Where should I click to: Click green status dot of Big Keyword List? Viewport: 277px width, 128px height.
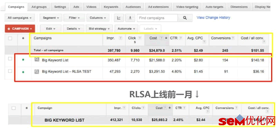[23, 60]
